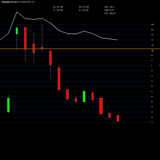Image resolution: width=160 pixels, height=160 pixels.
Task: Click the 61 price axis label
Action: pyautogui.click(x=152, y=91)
